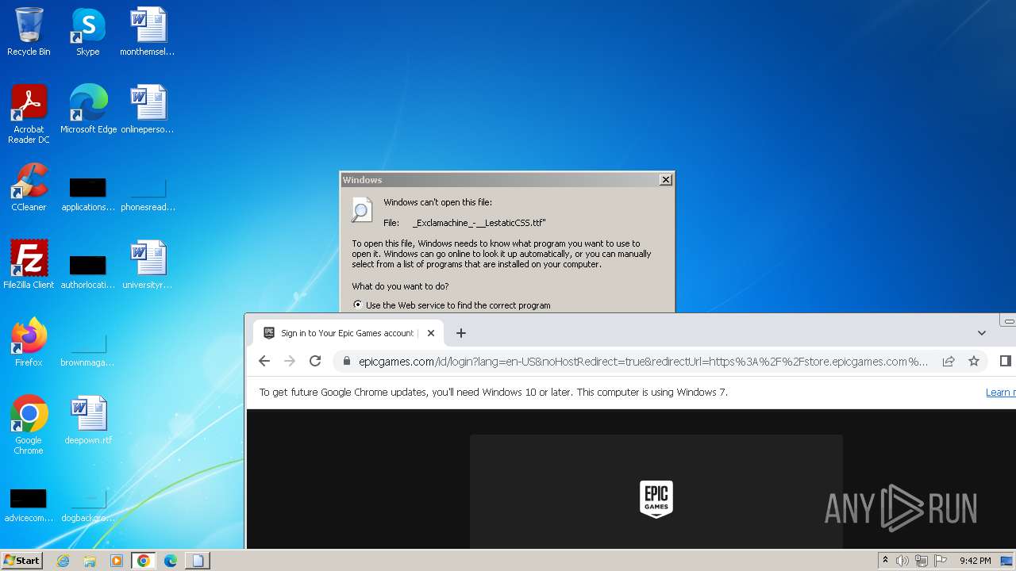The height and width of the screenshot is (571, 1016).
Task: Bookmark this tab with star icon
Action: point(974,361)
